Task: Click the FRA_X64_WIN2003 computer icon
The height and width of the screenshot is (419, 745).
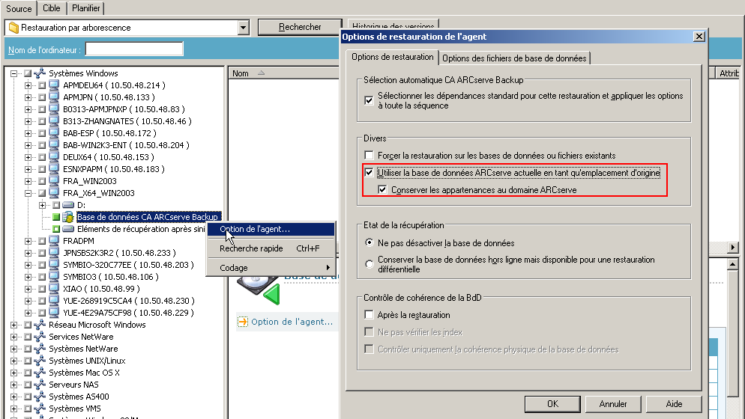Action: point(54,193)
